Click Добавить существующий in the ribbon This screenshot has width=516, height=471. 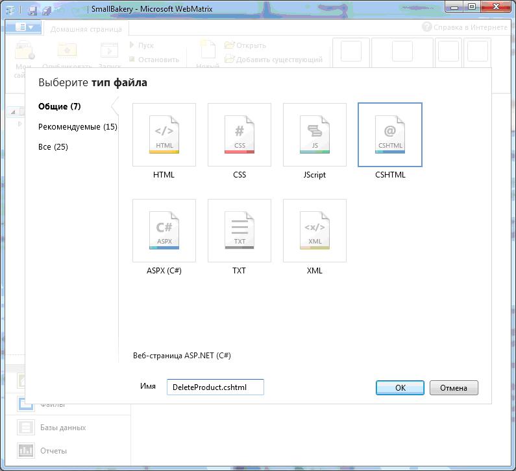(x=273, y=60)
